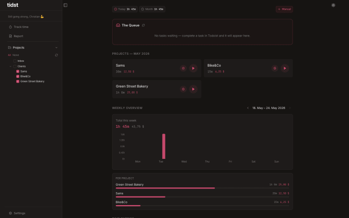Open settings gear on Sams card
The height and width of the screenshot is (218, 349).
[x=183, y=68]
